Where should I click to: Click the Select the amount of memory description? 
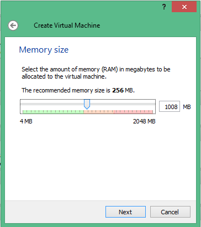pos(96,73)
